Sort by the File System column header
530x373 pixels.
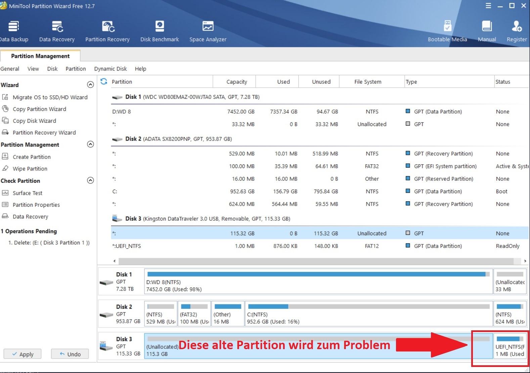tap(372, 82)
